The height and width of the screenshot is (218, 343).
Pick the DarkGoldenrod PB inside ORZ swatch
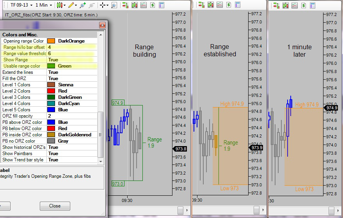coord(51,135)
